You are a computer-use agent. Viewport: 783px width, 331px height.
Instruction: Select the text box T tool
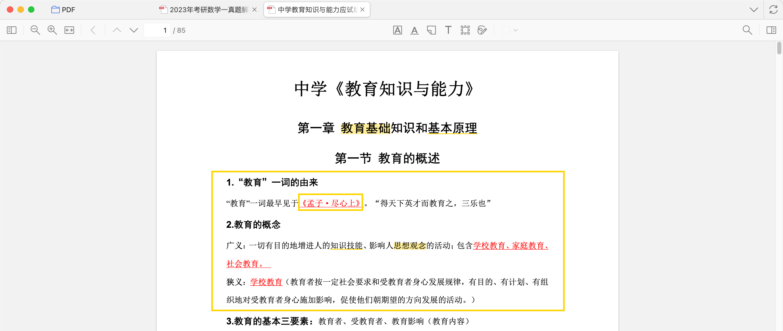pyautogui.click(x=448, y=30)
